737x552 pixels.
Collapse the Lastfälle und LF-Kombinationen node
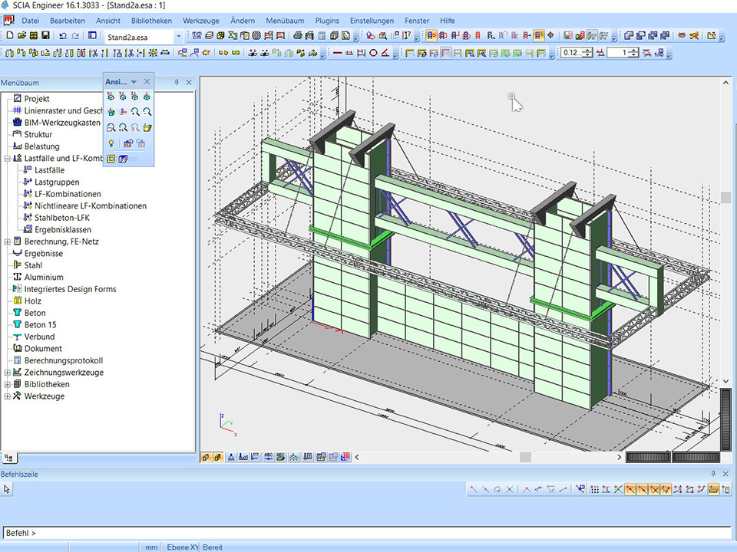point(7,158)
